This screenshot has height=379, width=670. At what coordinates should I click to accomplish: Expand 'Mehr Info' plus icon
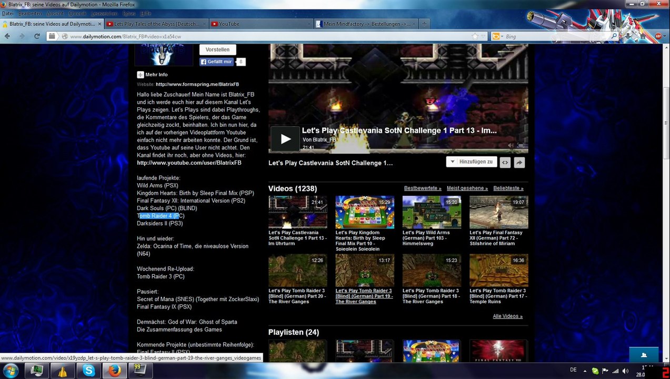(141, 75)
